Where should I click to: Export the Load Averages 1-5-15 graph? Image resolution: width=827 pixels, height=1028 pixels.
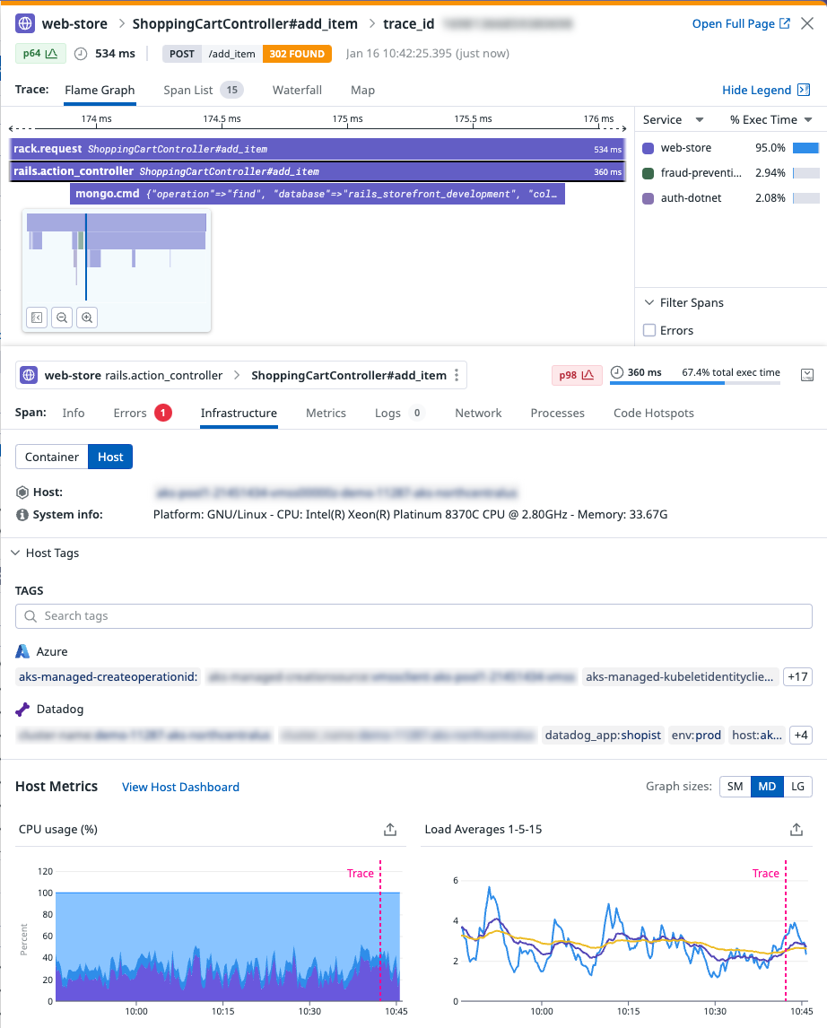797,830
